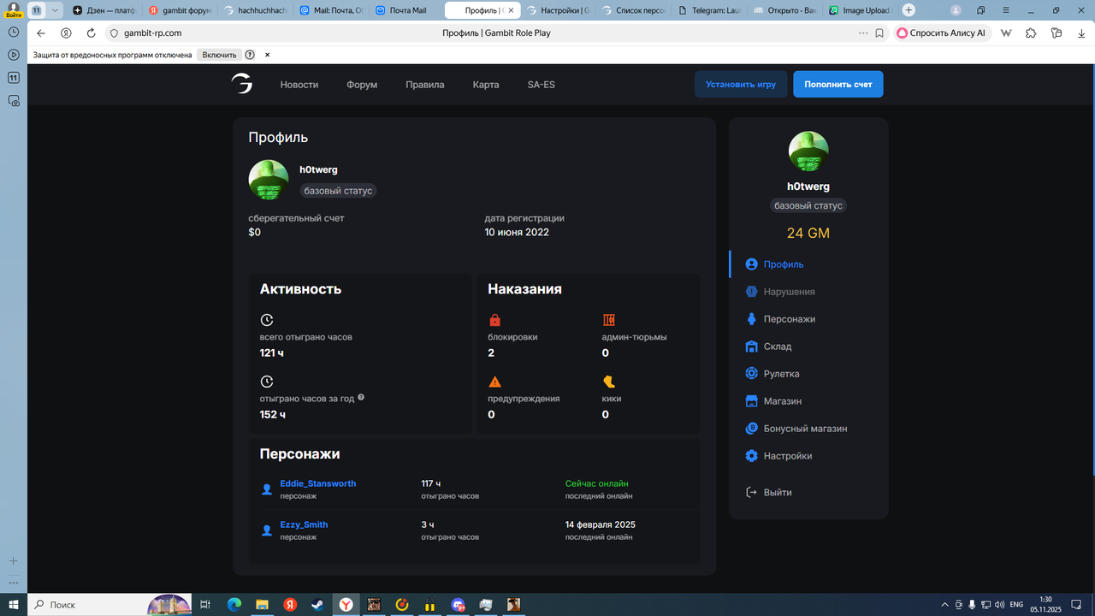Open the Настройки gear icon in the sidebar
This screenshot has height=616, width=1095.
751,456
